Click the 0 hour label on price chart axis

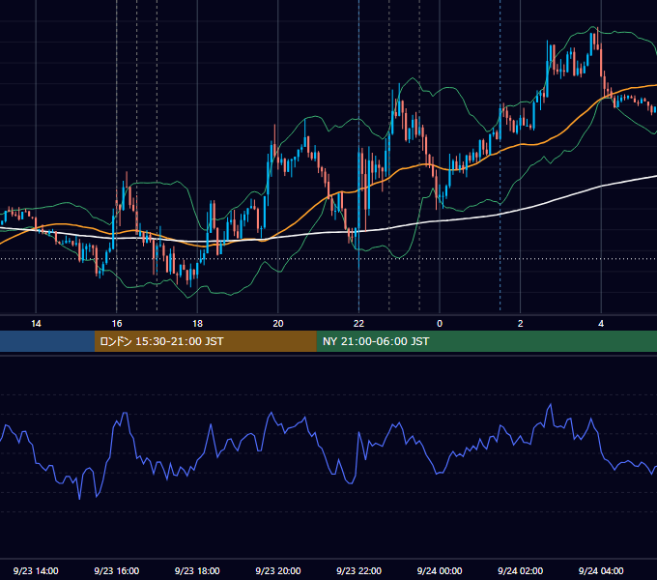[x=440, y=324]
